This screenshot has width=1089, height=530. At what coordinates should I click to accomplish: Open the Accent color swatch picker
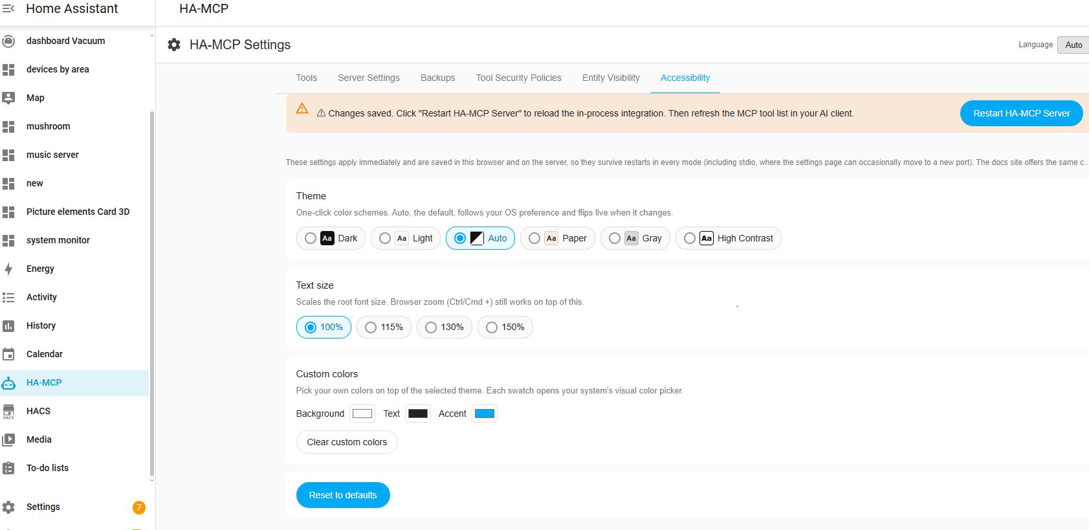pos(485,414)
